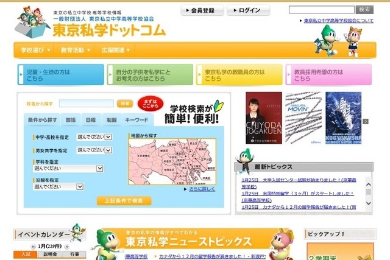The image size is (390, 260).
Task: Click the 東京私学ドットコム site logo
Action: click(109, 30)
